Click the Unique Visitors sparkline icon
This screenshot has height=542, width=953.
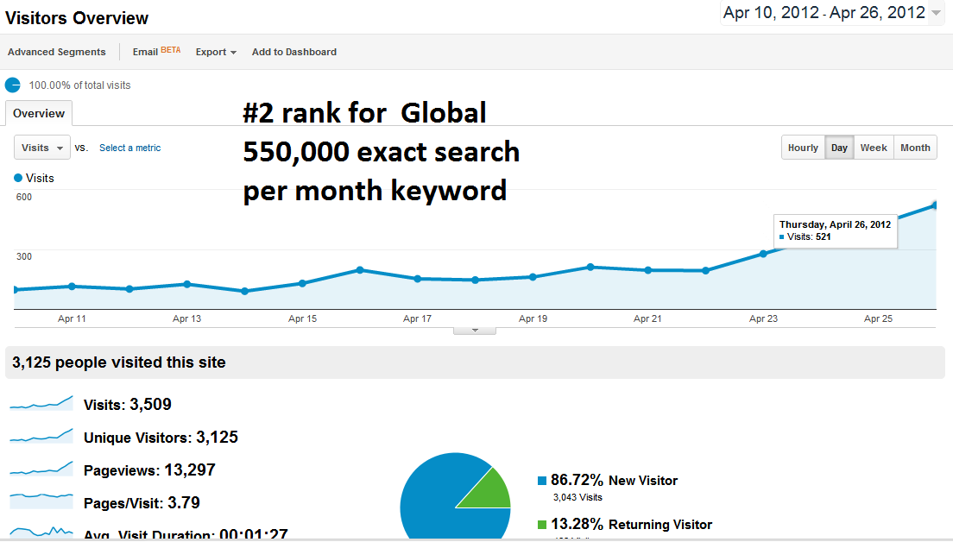pyautogui.click(x=41, y=436)
